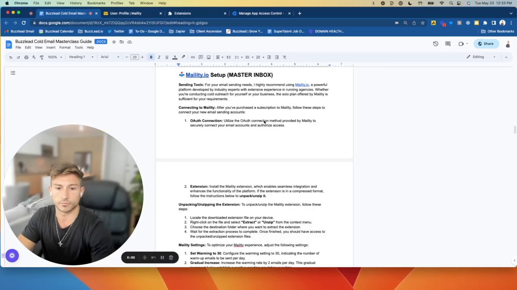
Task: Pause the screen recording
Action: [x=162, y=257]
